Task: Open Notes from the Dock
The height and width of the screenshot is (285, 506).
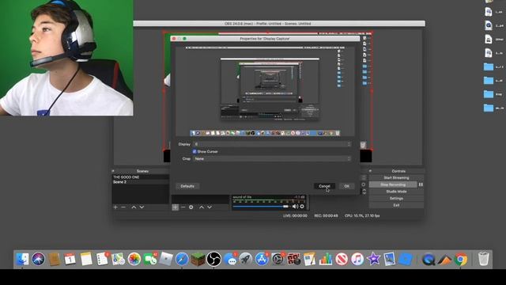Action: (86, 259)
